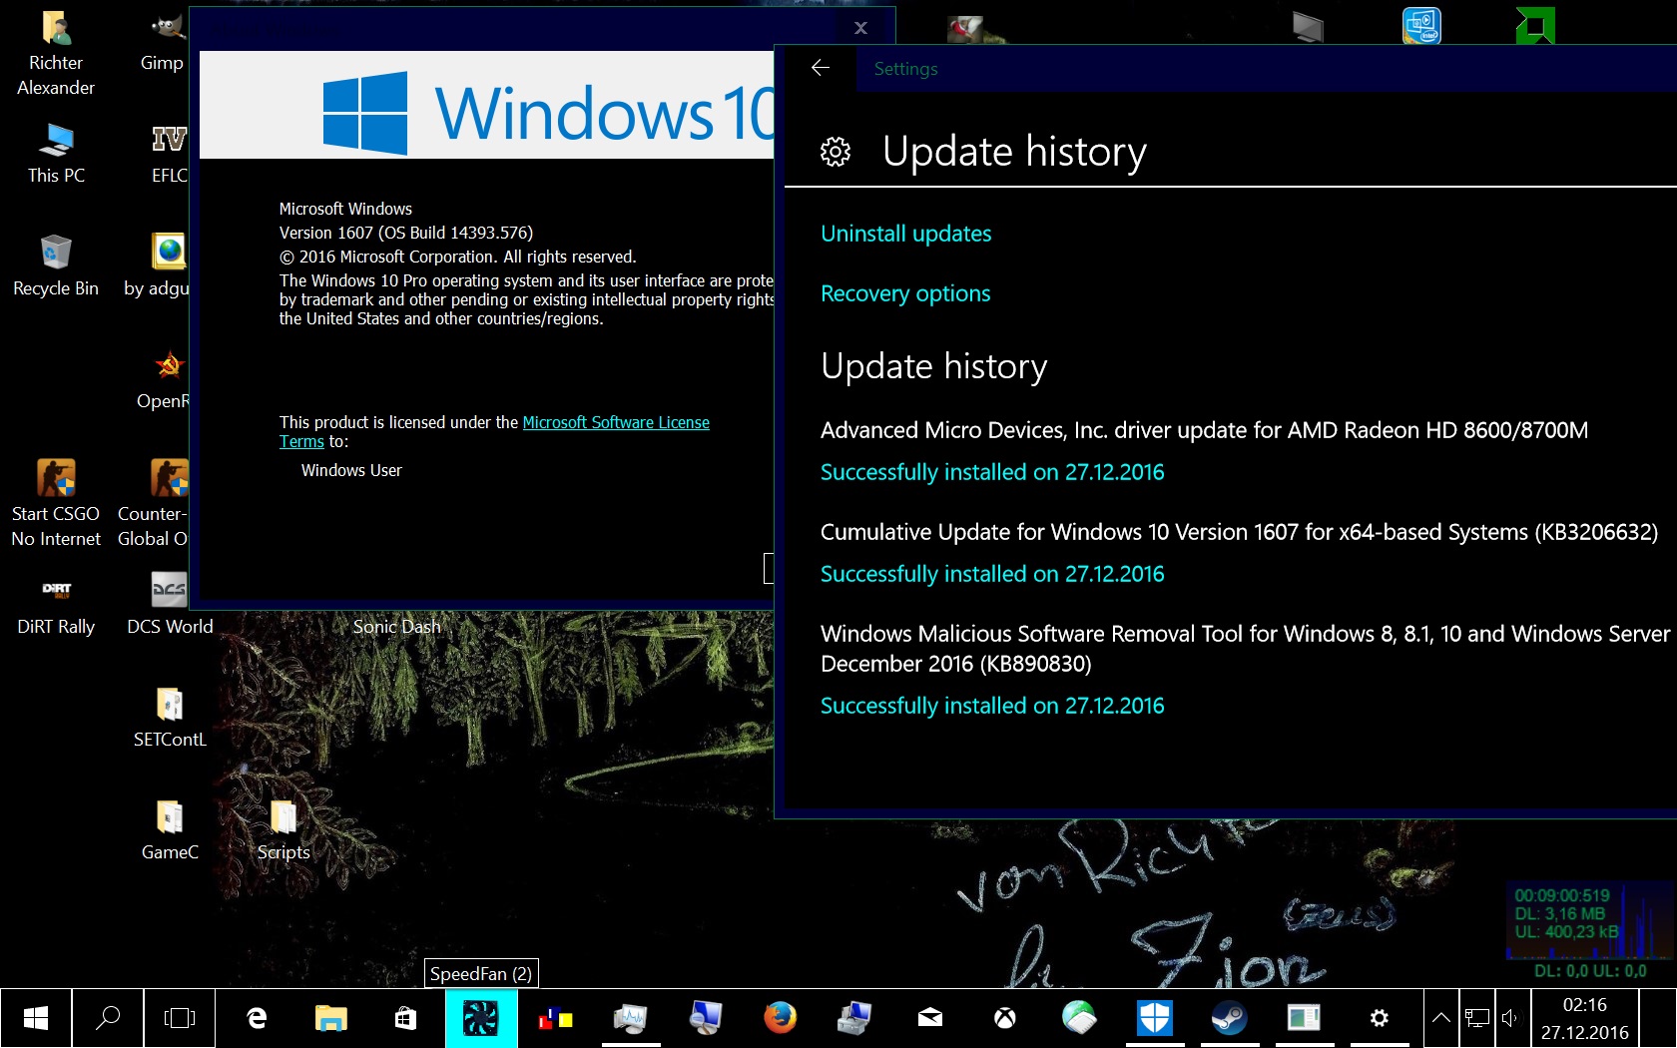Show hidden system tray icons
Image resolution: width=1677 pixels, height=1048 pixels.
click(x=1440, y=1018)
